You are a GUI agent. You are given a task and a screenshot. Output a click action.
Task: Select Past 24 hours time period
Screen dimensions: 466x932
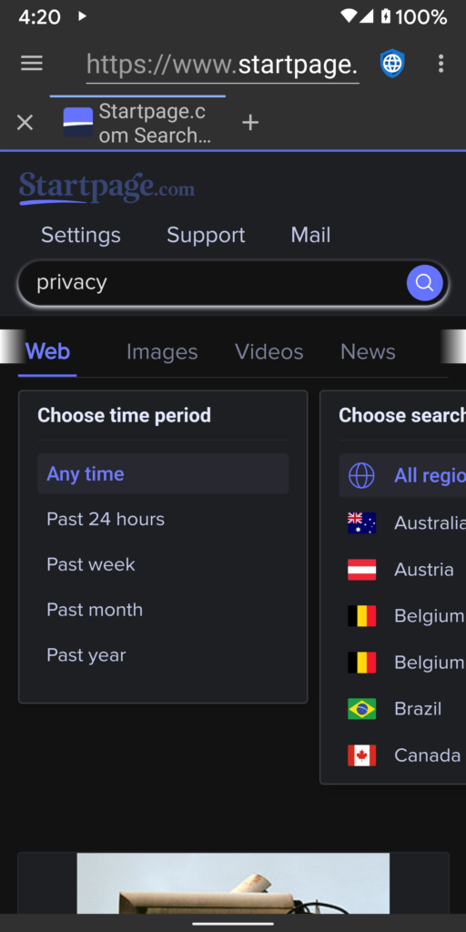click(163, 519)
